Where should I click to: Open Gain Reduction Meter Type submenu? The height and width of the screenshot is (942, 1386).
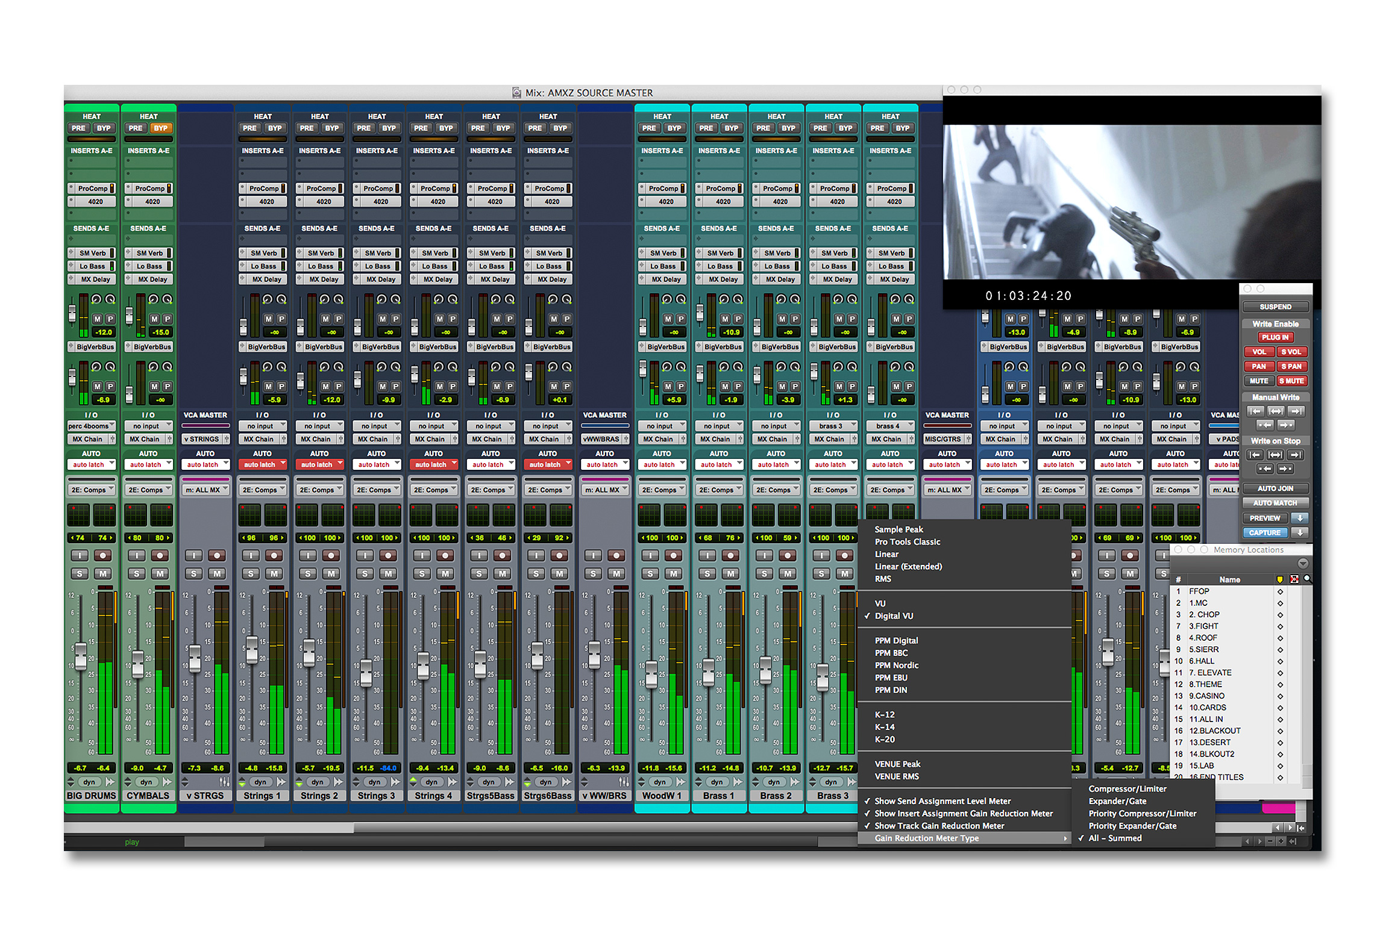point(964,838)
